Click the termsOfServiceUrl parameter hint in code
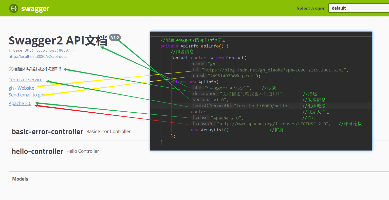389x200 pixels. pyautogui.click(x=212, y=106)
